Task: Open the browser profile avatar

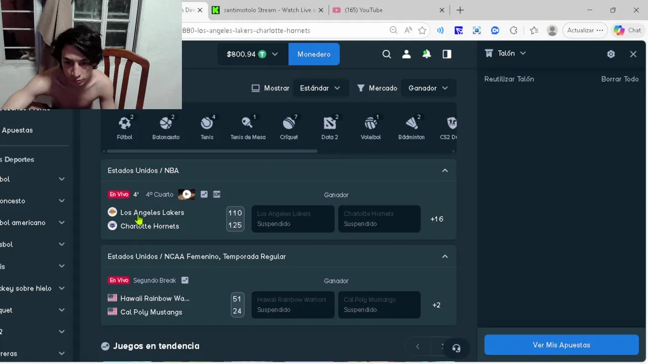Action: coord(552,30)
